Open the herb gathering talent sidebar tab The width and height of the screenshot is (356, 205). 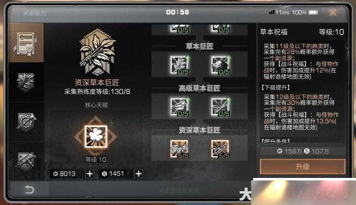point(26,82)
